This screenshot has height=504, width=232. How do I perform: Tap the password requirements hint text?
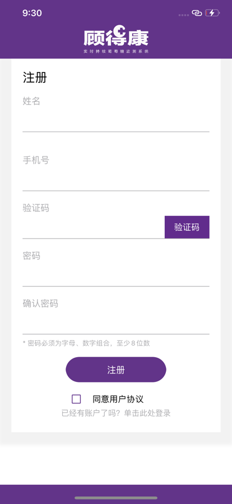(86, 343)
